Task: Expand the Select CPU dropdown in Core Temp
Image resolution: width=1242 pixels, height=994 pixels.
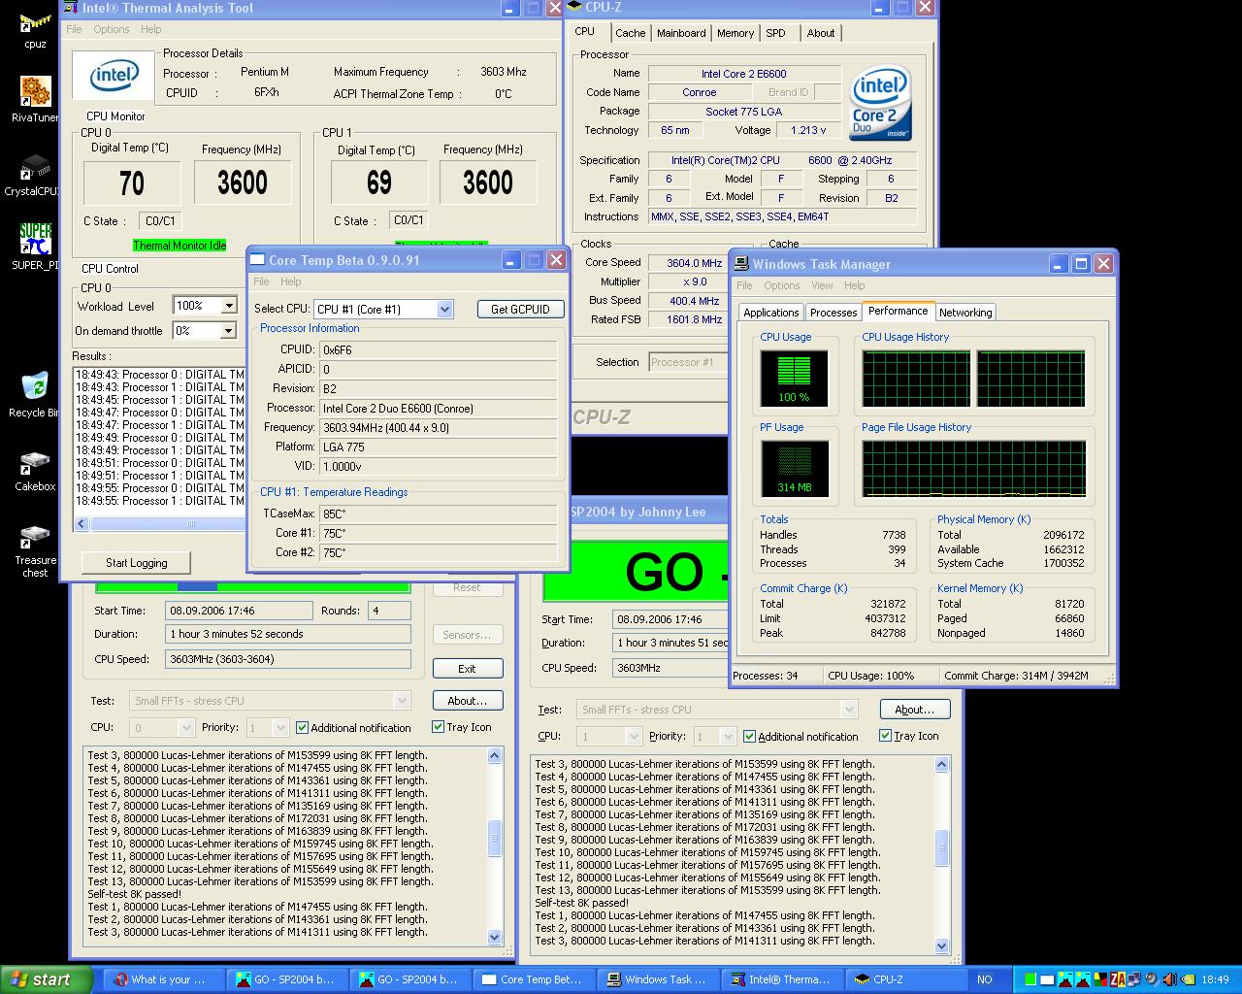Action: tap(444, 309)
